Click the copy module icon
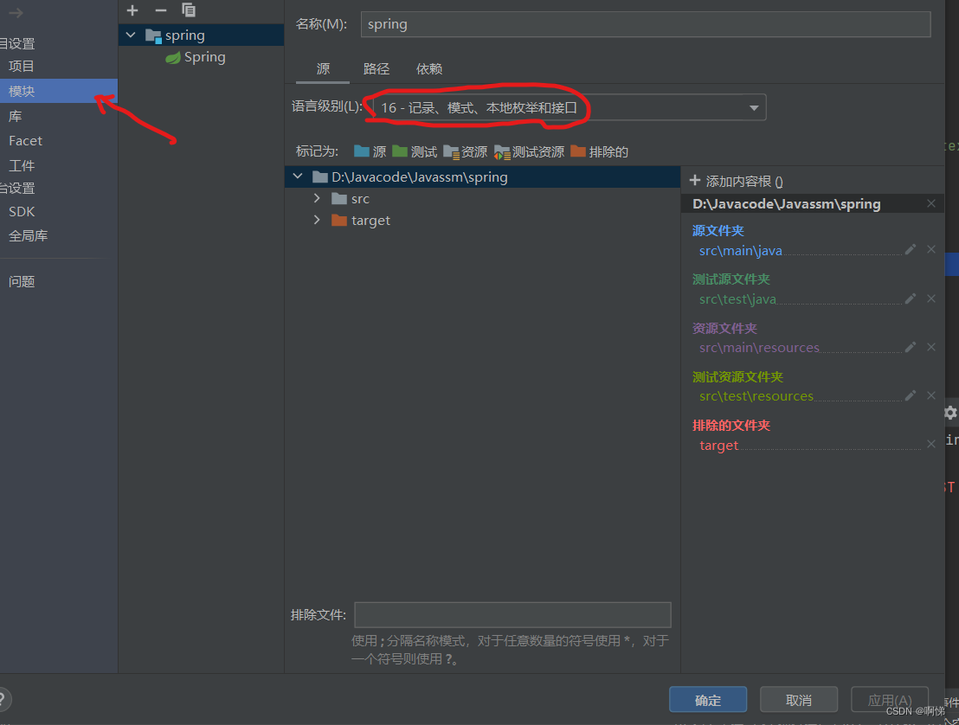This screenshot has height=725, width=959. tap(189, 10)
